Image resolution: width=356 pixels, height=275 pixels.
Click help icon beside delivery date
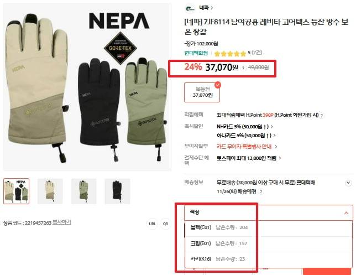[261, 191]
